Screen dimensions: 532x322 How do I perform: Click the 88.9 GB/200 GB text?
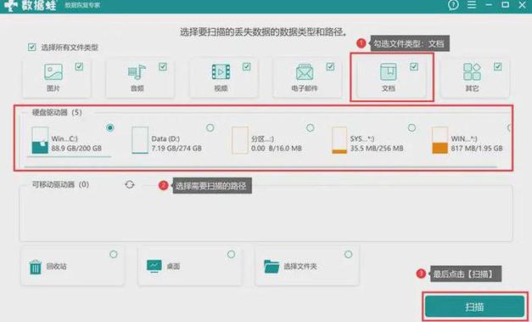click(x=76, y=149)
